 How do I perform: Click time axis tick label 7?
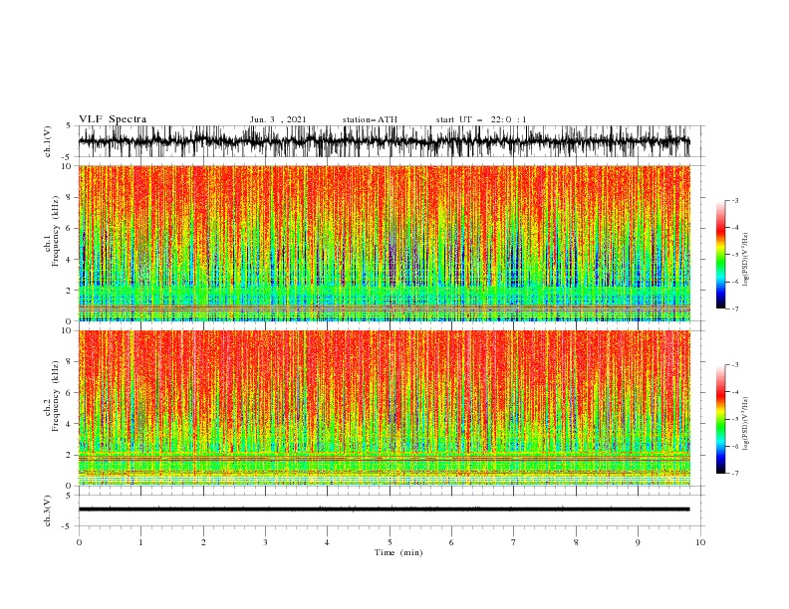tap(514, 542)
